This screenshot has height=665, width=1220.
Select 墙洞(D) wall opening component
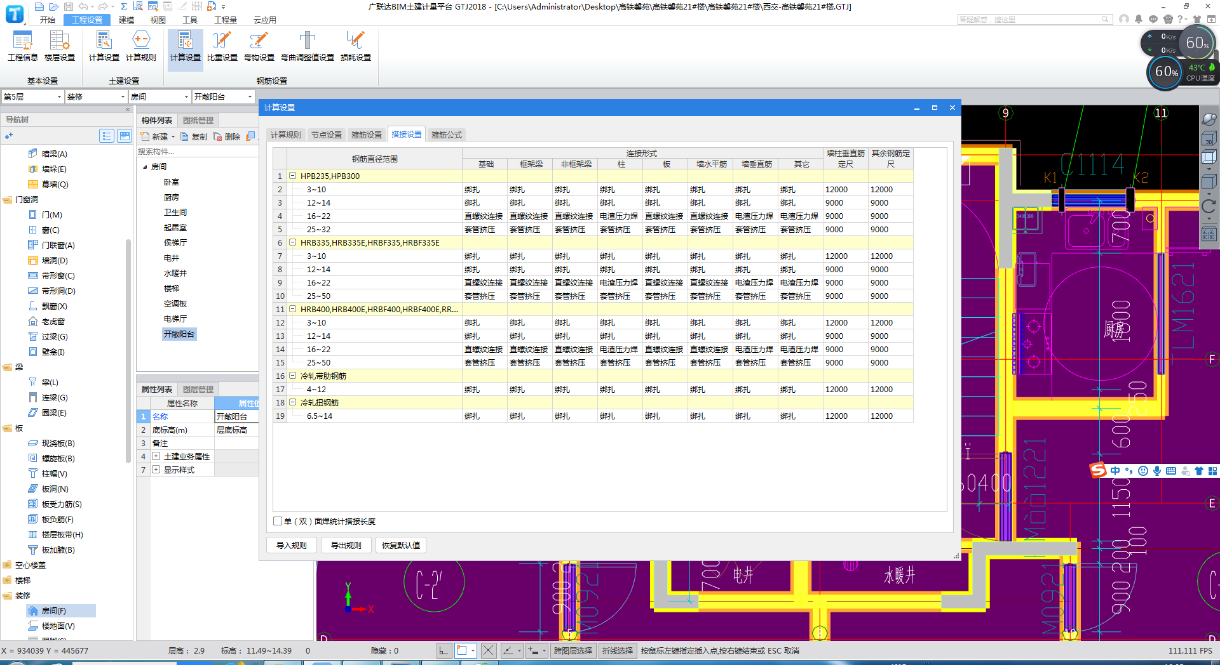(48, 260)
